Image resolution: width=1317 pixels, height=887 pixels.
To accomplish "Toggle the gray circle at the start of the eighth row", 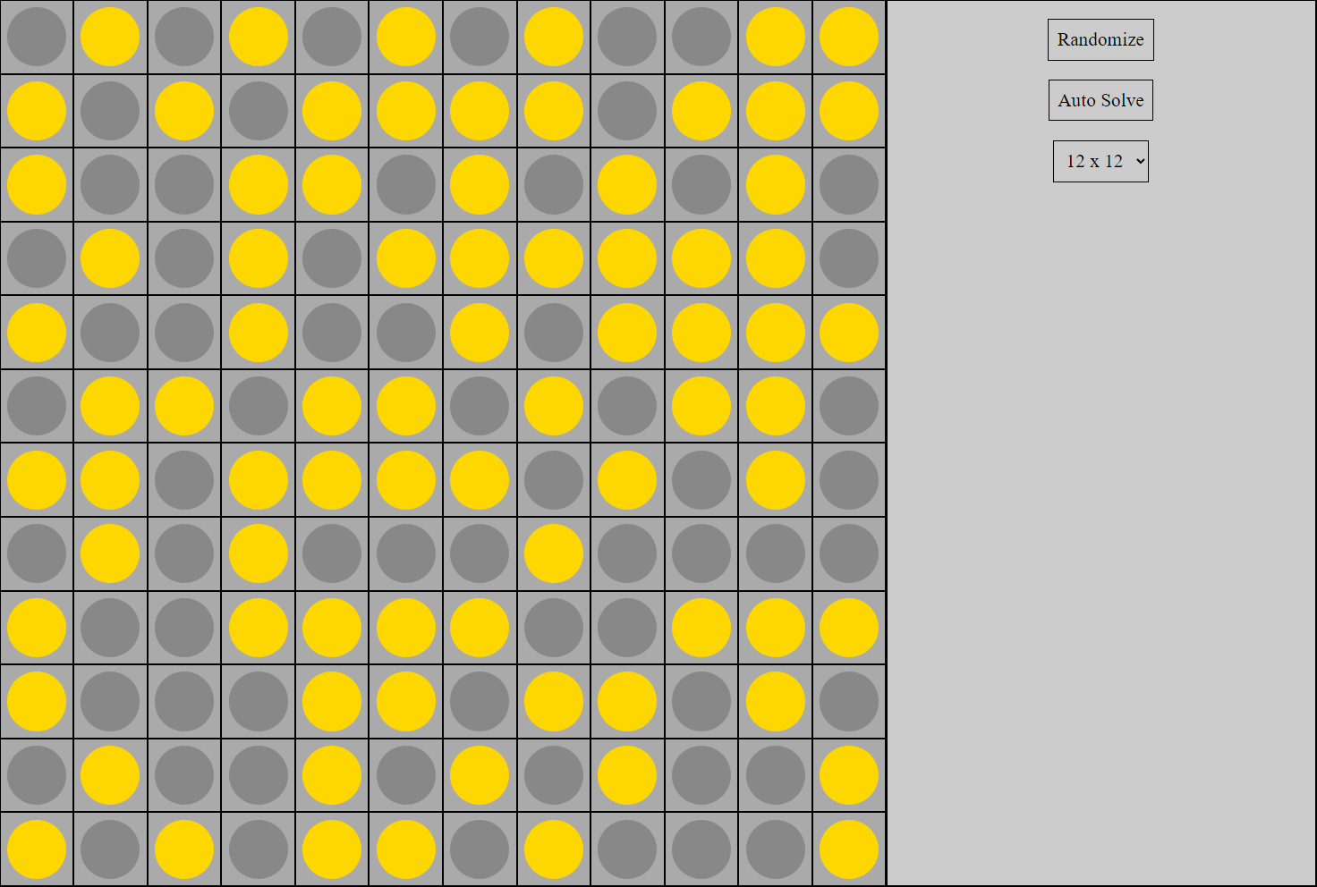I will [x=37, y=553].
